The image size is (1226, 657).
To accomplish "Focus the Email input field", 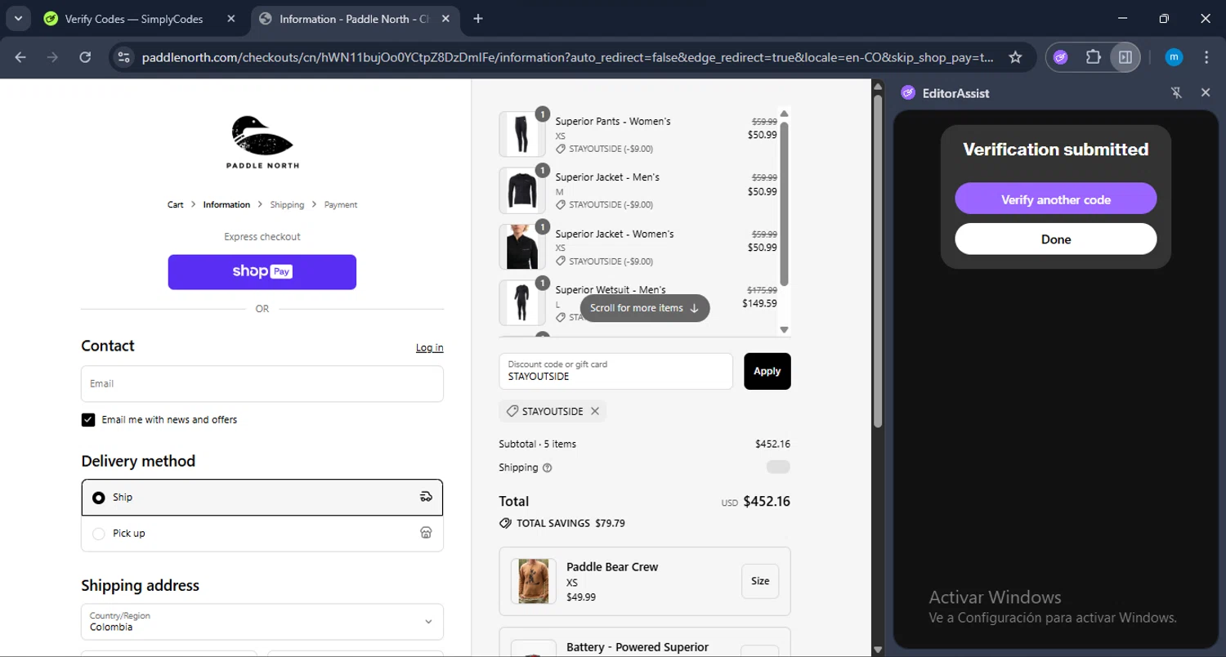I will tap(262, 383).
